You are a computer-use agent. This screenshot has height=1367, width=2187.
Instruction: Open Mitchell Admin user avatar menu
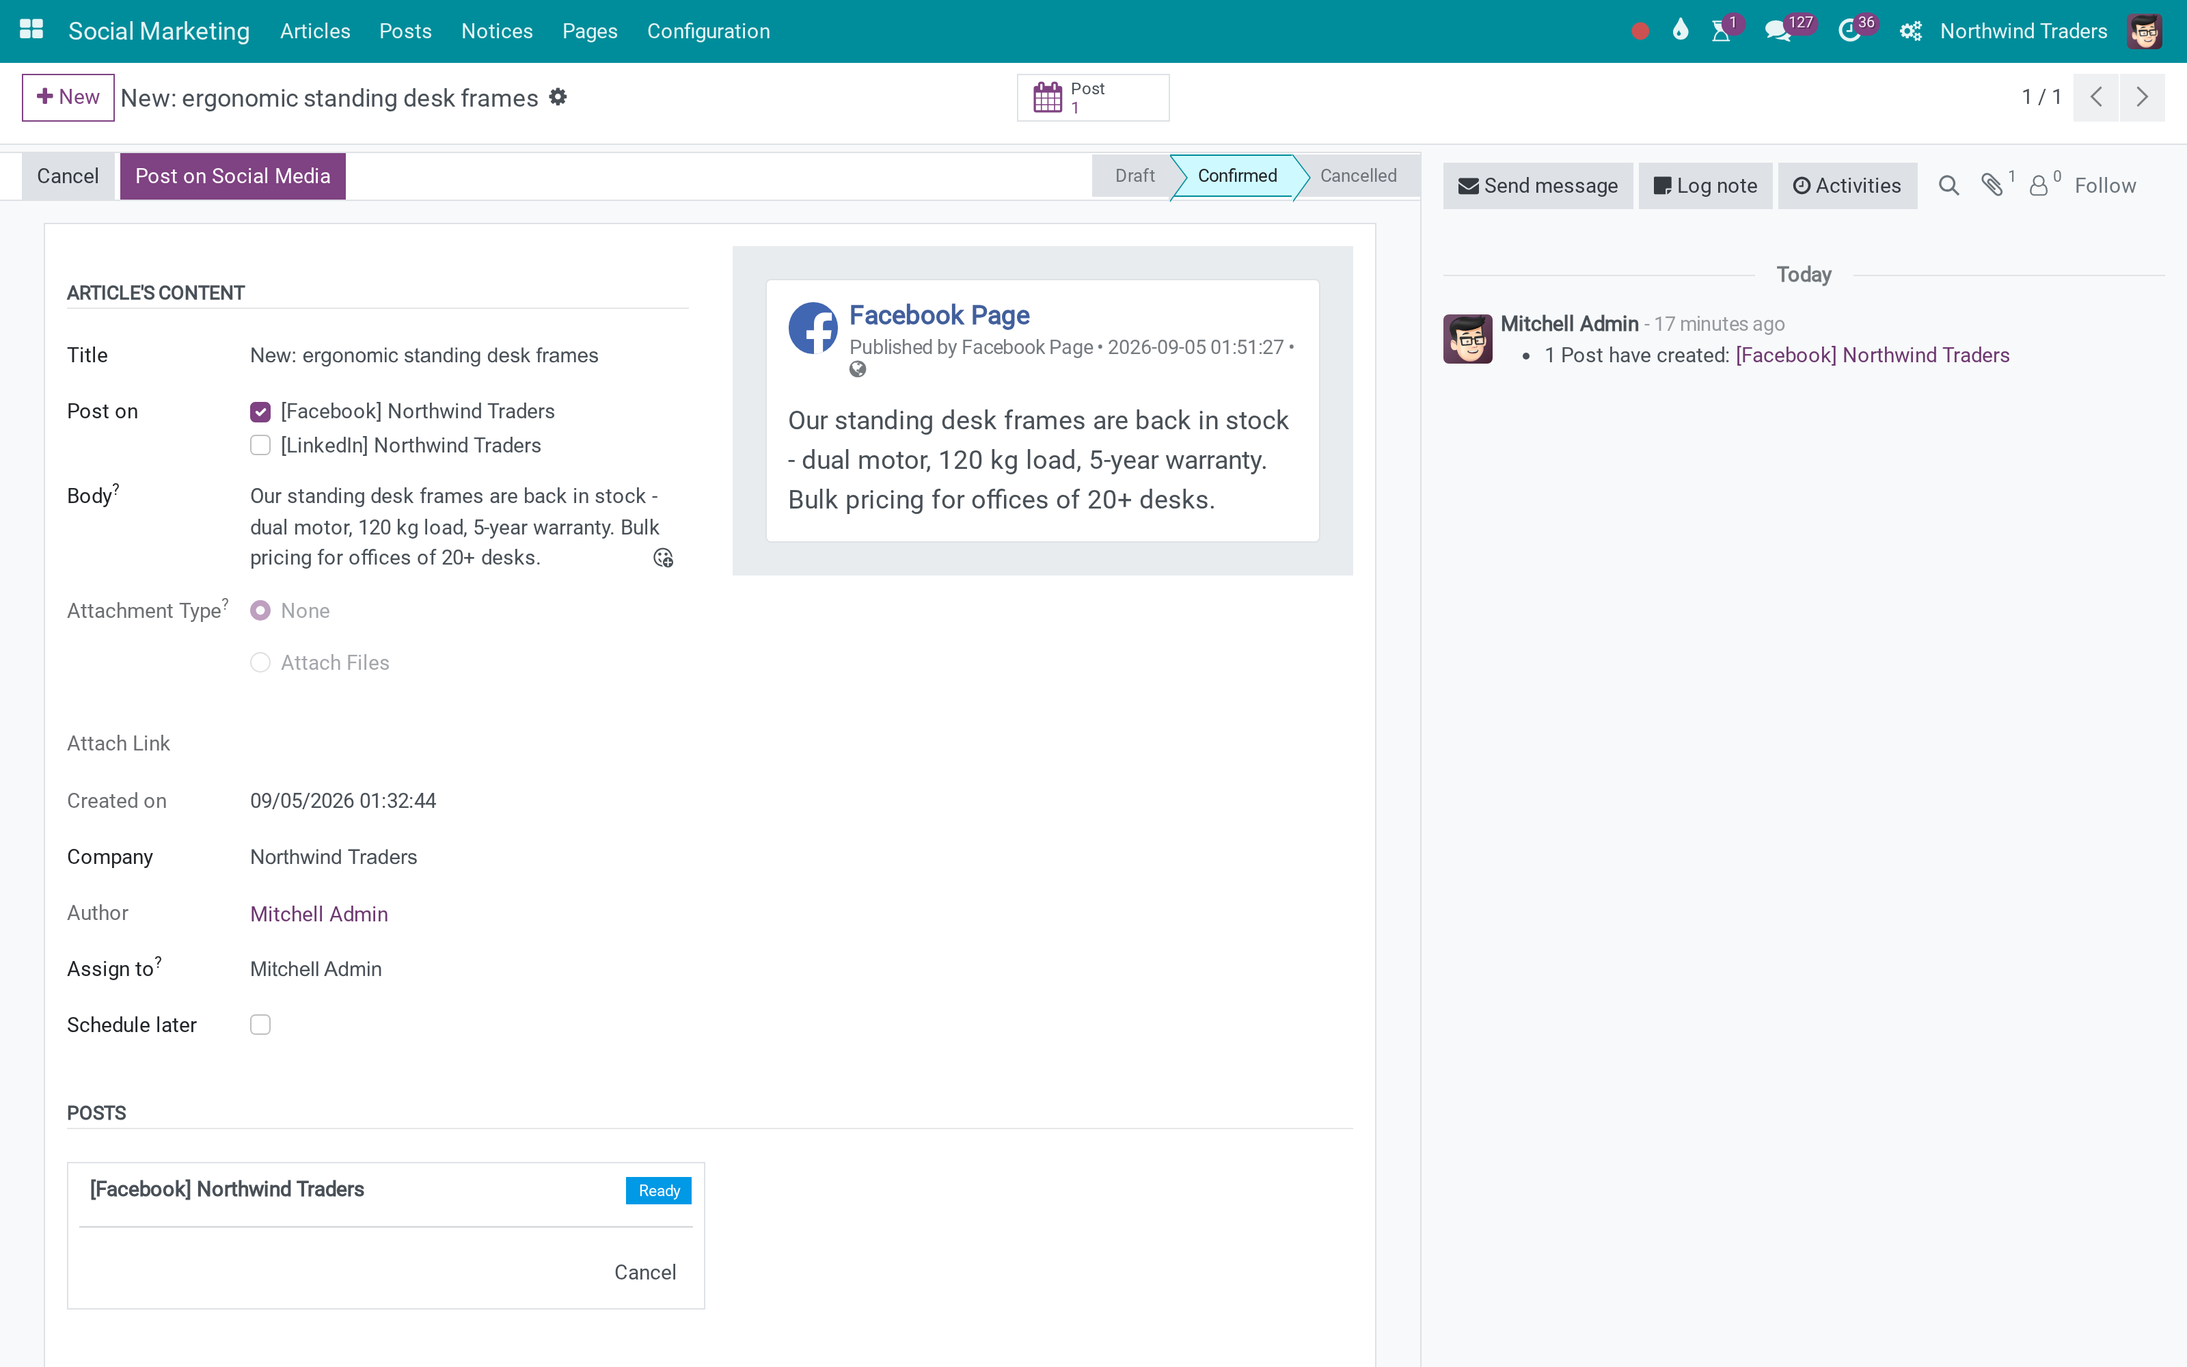pyautogui.click(x=2145, y=31)
